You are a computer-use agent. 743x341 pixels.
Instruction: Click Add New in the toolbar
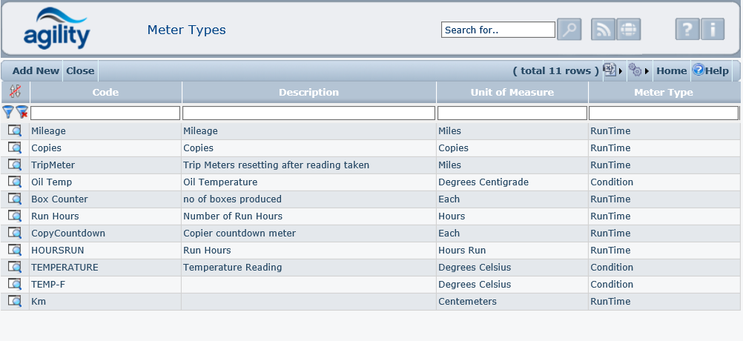pyautogui.click(x=36, y=70)
